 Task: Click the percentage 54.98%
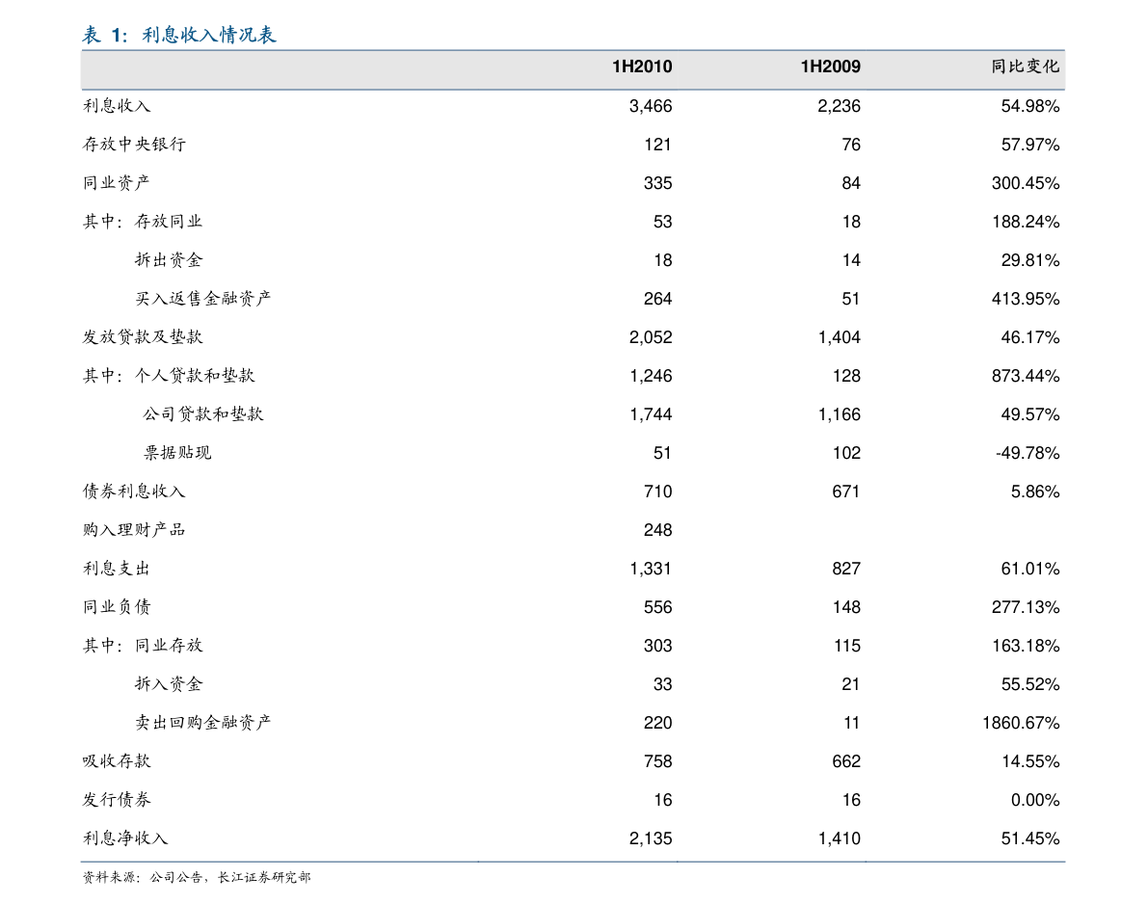(1030, 106)
